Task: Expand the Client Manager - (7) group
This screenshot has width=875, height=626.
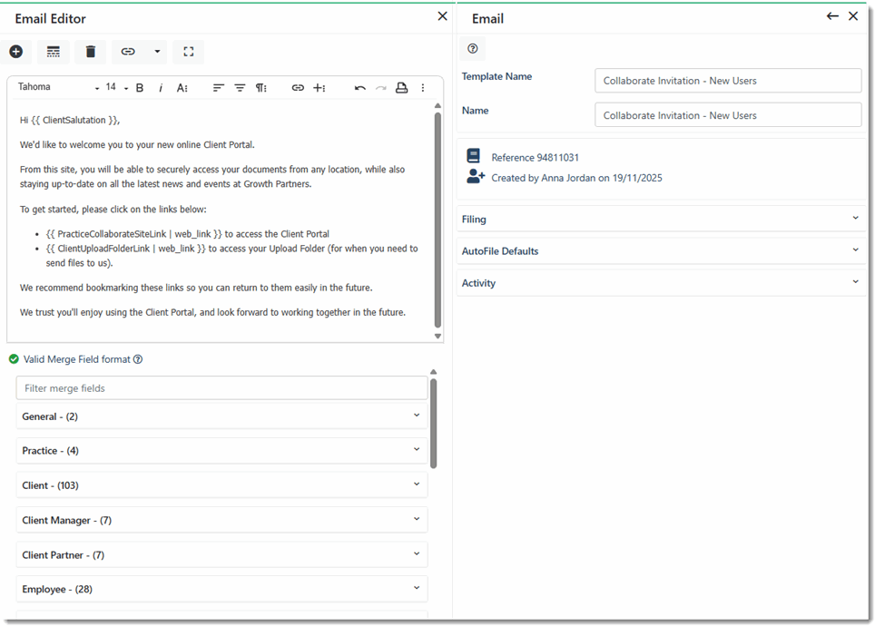Action: coord(221,520)
